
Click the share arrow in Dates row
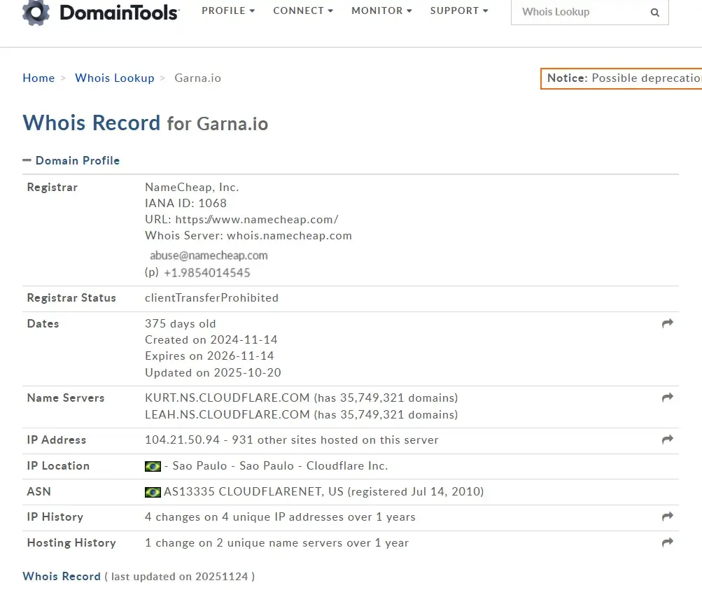point(668,323)
